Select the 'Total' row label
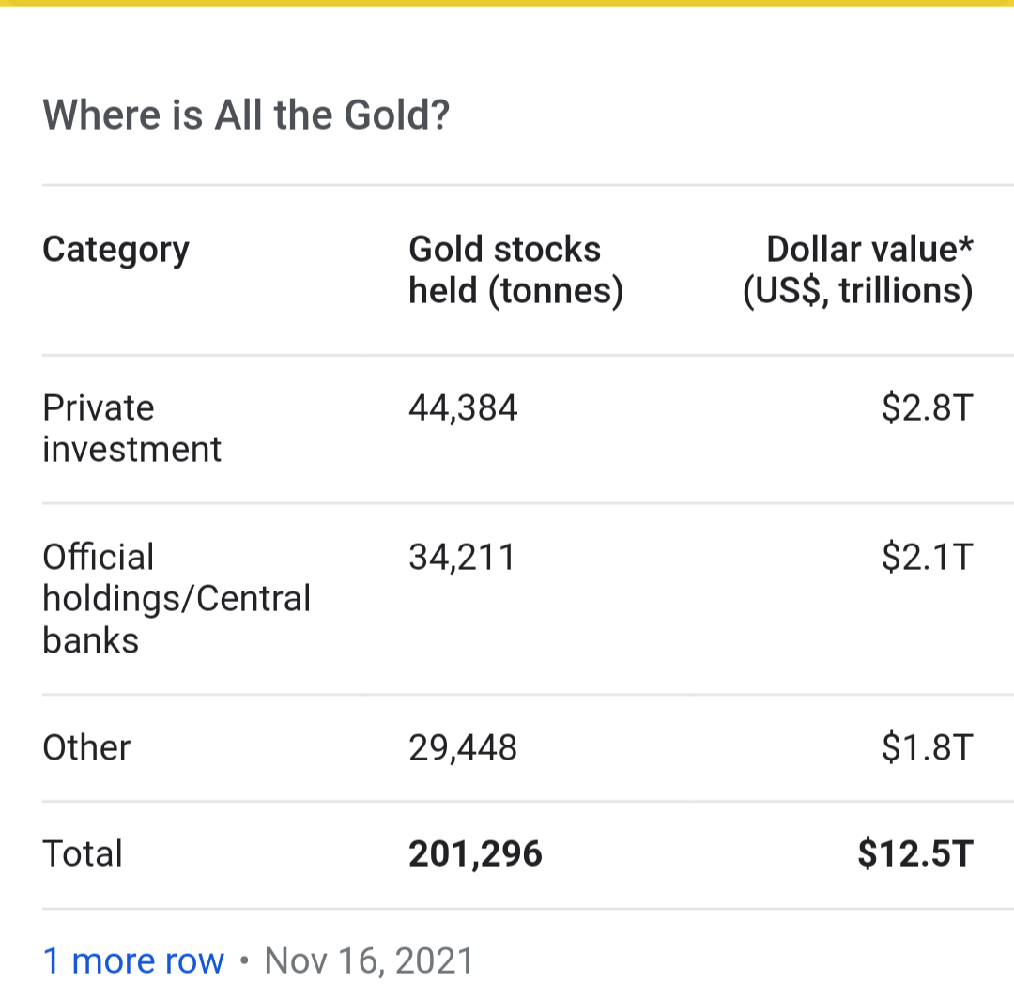Viewport: 1014px width, 998px height. point(82,853)
